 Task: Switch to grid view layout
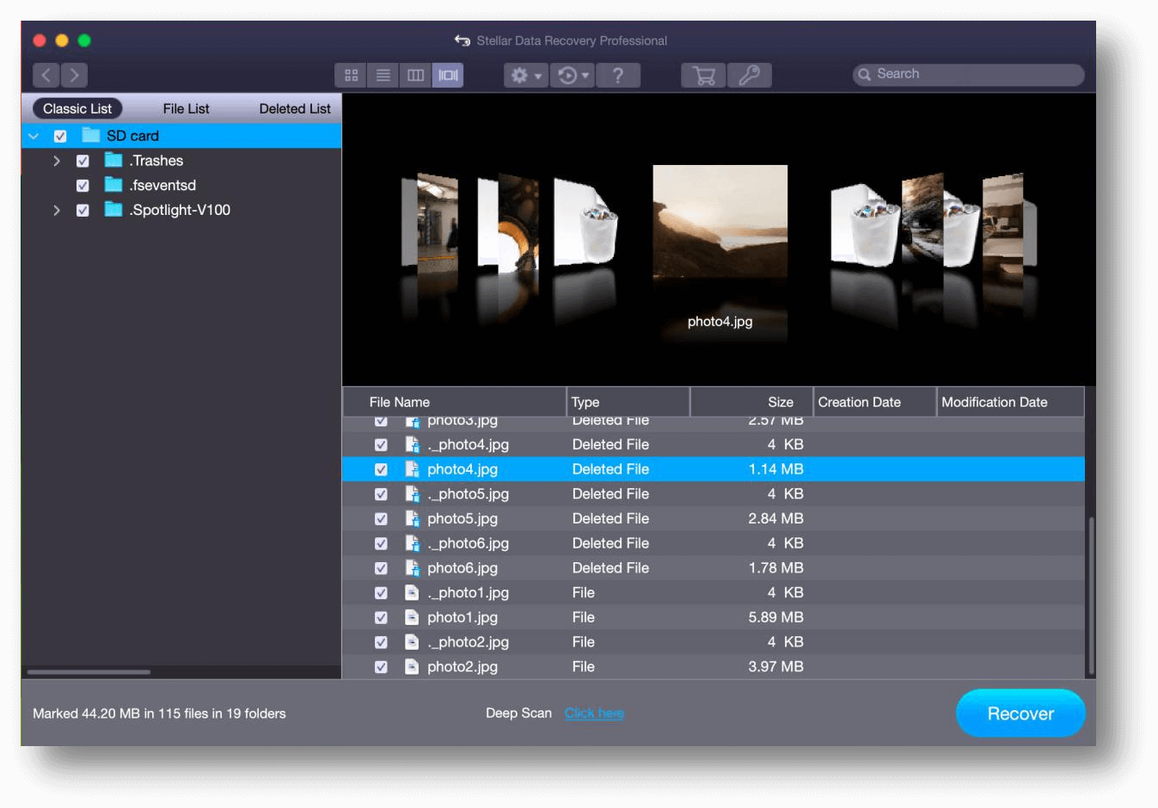point(351,75)
